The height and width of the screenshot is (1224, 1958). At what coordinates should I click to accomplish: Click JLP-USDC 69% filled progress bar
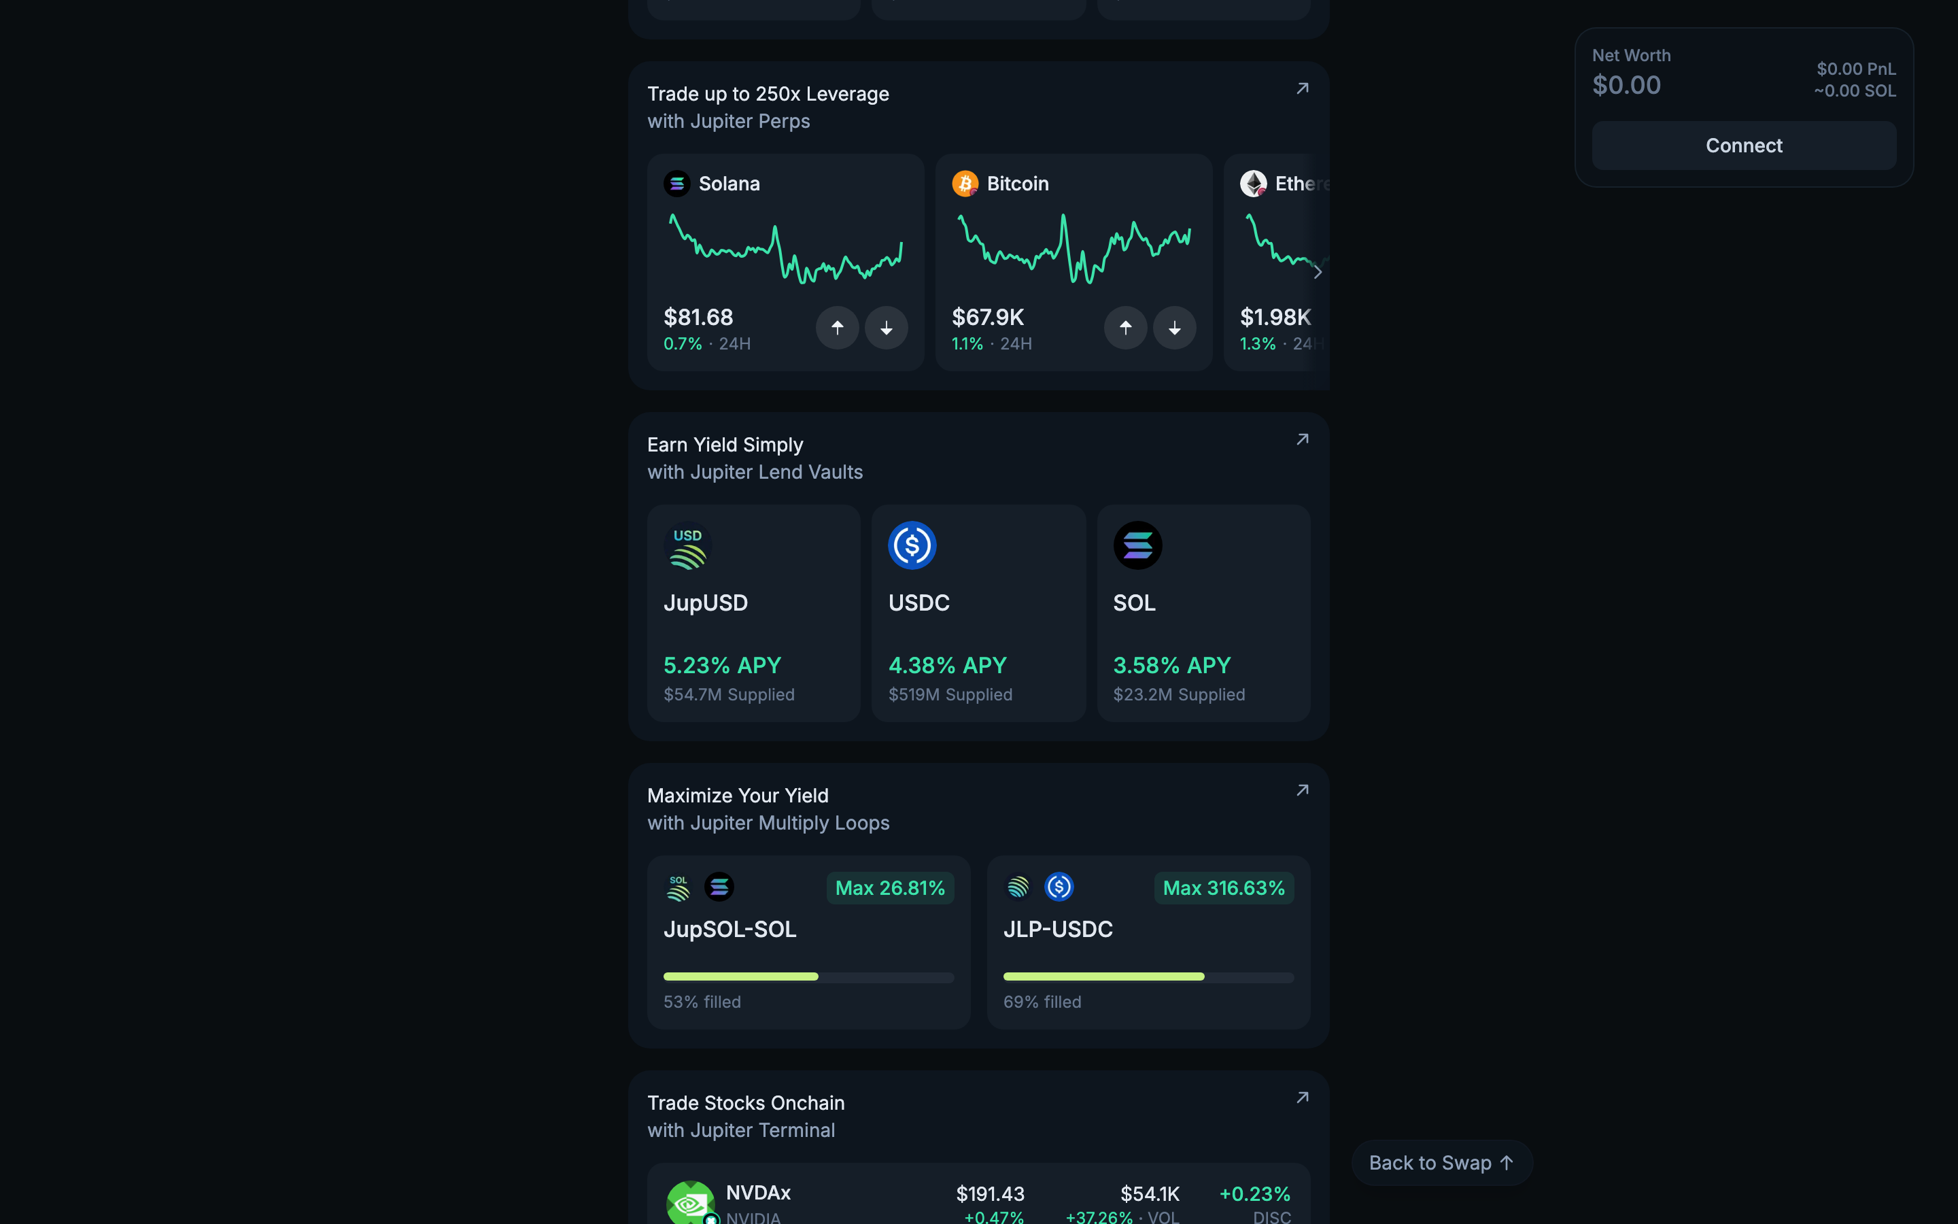[x=1148, y=977]
